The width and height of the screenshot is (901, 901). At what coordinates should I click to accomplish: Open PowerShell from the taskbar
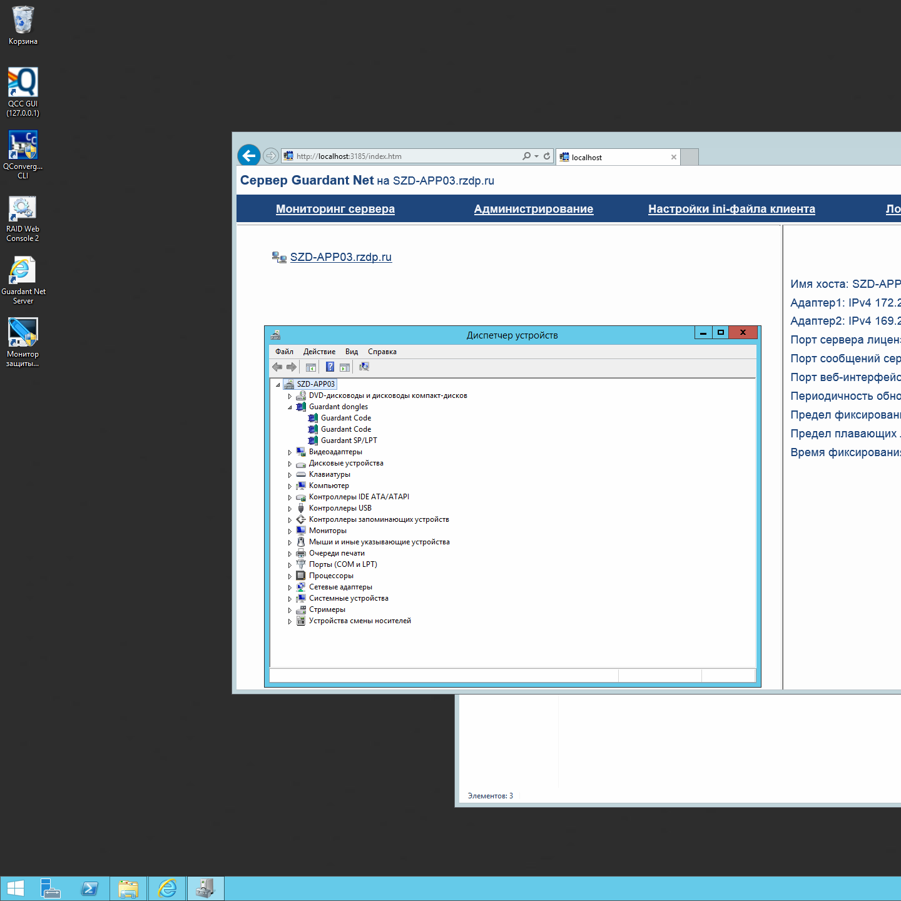89,888
